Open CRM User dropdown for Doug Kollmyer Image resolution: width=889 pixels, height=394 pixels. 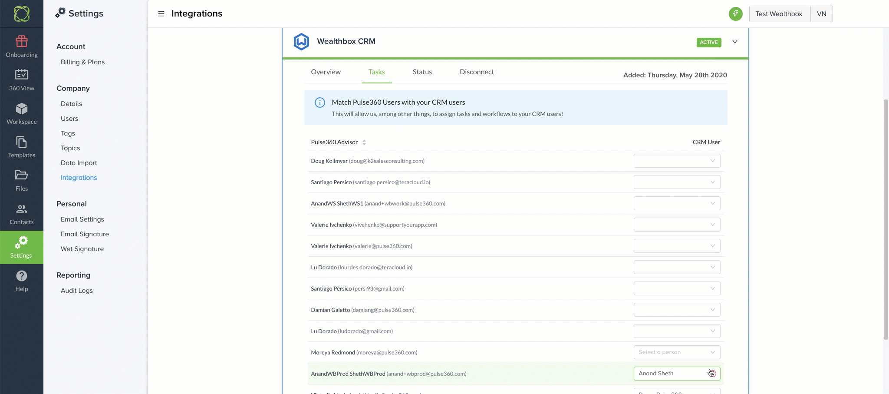[677, 161]
